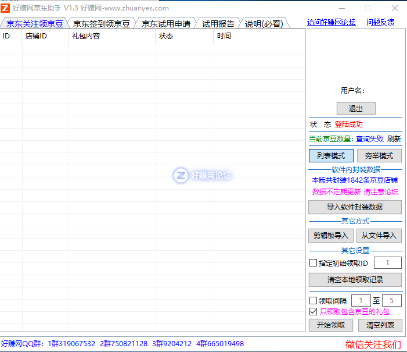Import via 剪辑板导入 button
407x352 pixels.
[331, 236]
